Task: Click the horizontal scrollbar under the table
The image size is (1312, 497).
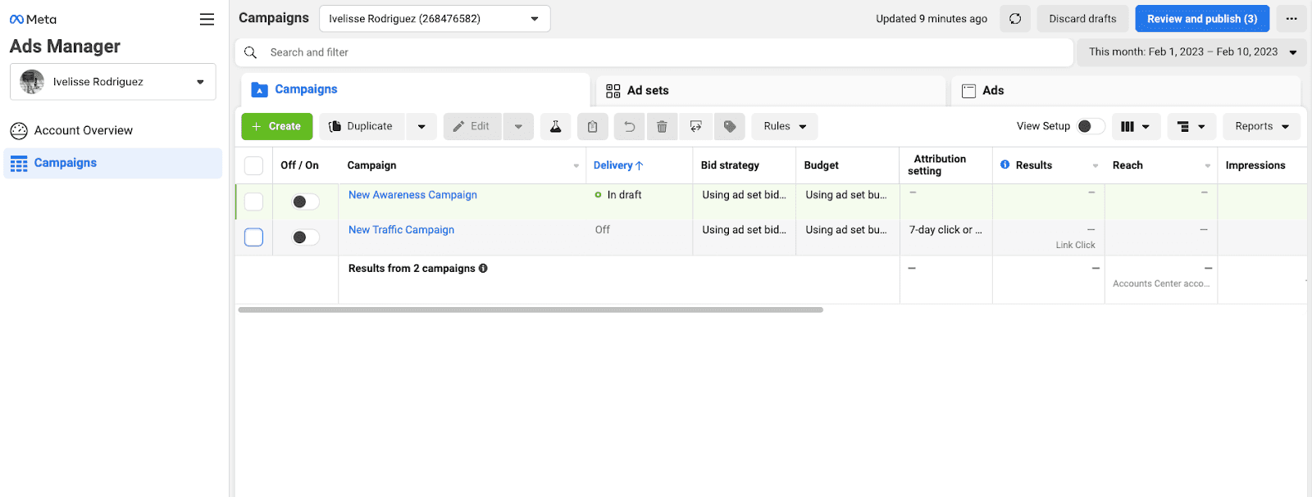Action: tap(530, 310)
